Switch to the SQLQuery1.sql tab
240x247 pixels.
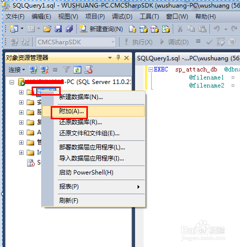click(x=187, y=58)
